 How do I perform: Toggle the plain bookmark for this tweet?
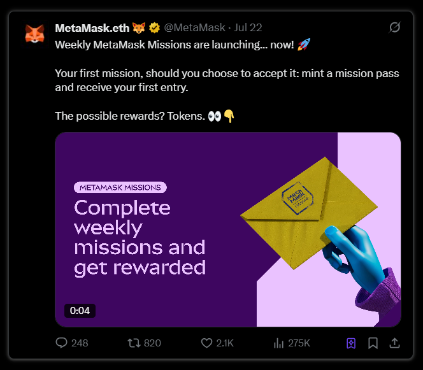[373, 343]
